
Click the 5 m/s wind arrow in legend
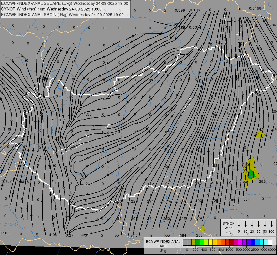239,224
